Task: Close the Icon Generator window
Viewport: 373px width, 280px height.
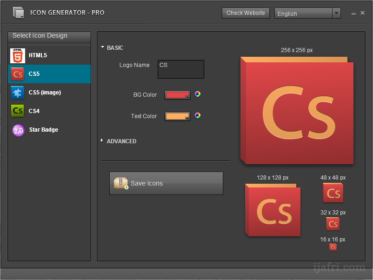Action: click(362, 13)
